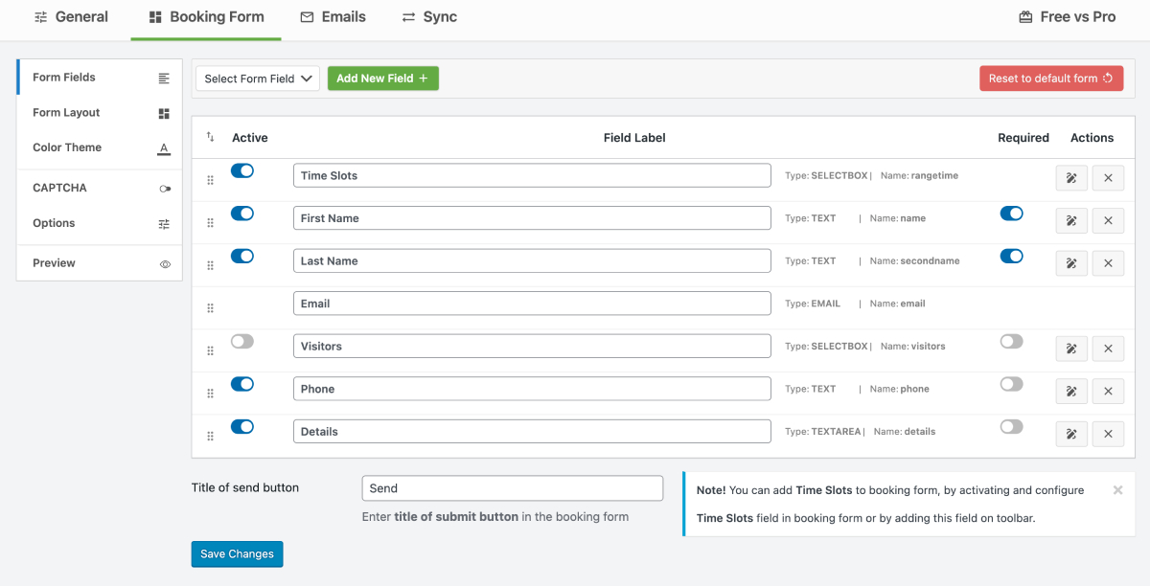Viewport: 1150px width, 586px height.
Task: Make Visitors field required
Action: click(x=1011, y=341)
